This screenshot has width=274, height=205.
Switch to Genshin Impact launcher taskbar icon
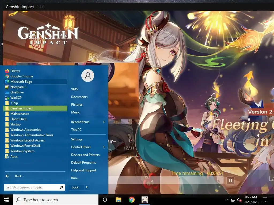pyautogui.click(x=145, y=200)
